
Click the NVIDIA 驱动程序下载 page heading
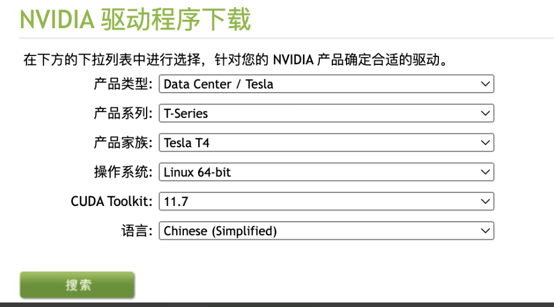(135, 20)
